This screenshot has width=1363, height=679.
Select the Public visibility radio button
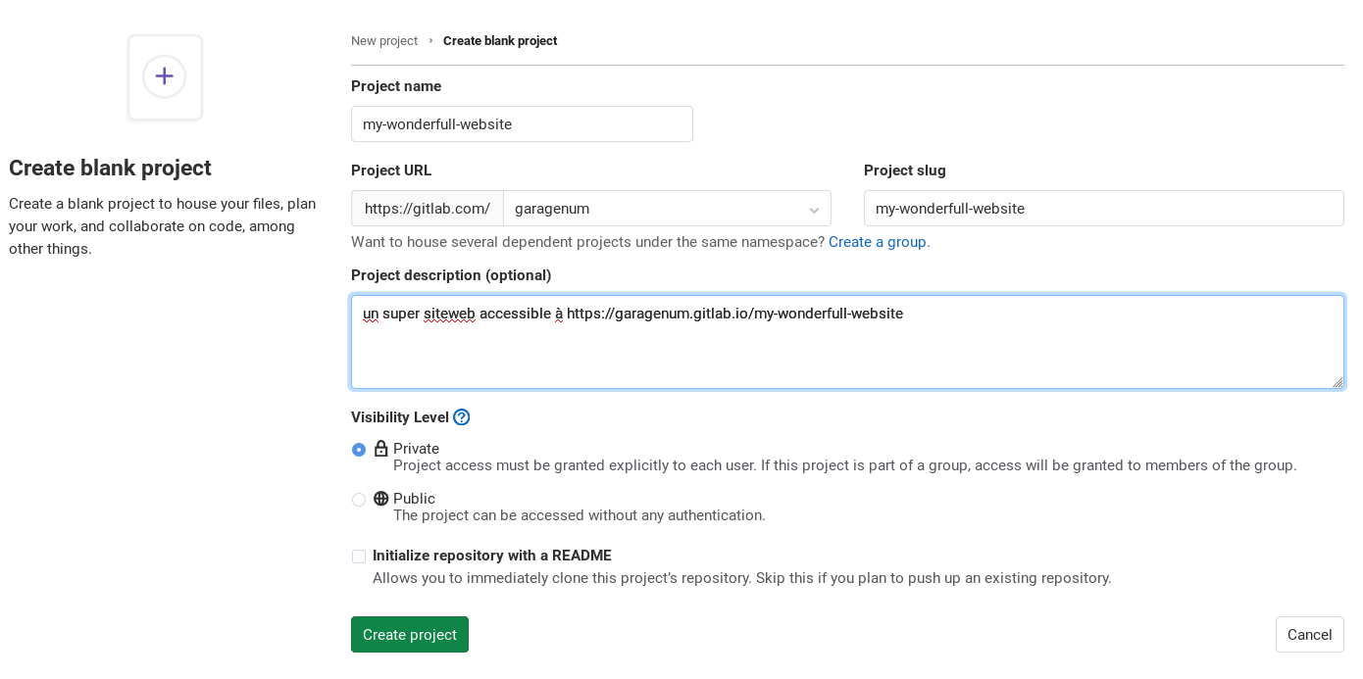click(359, 500)
